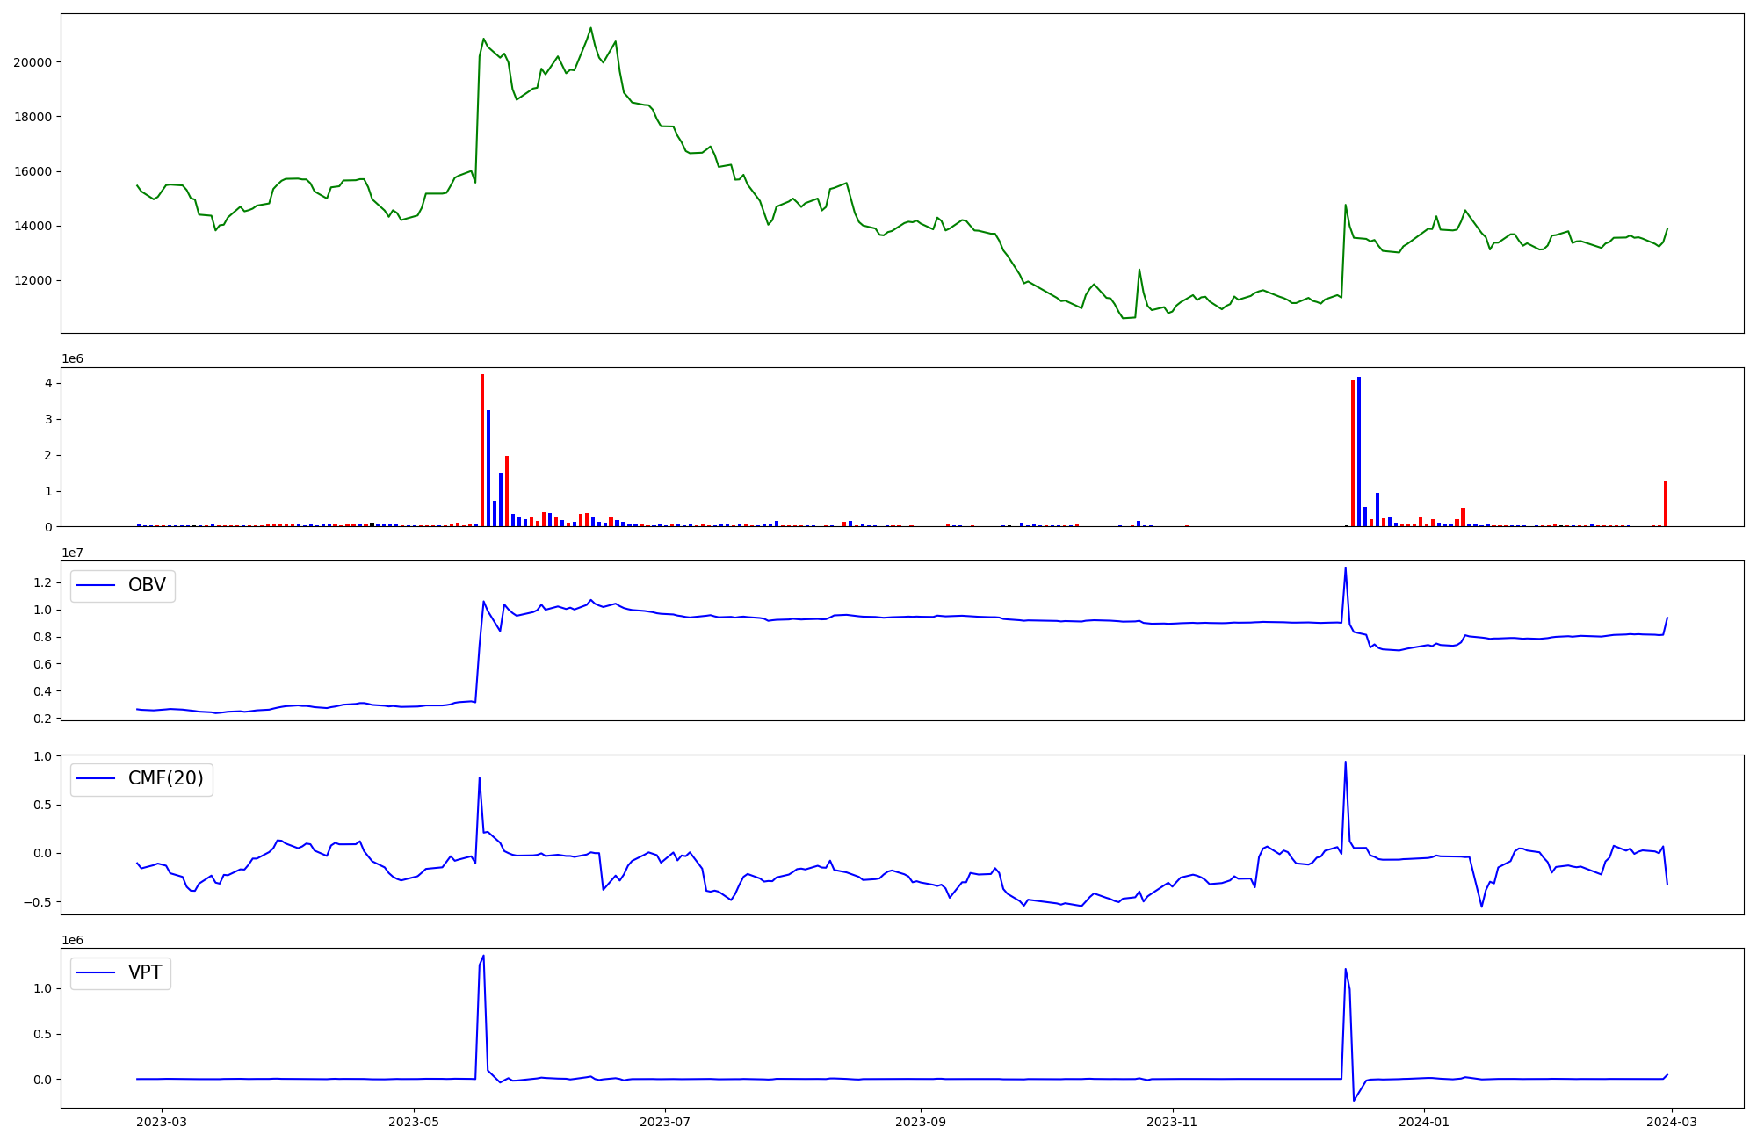Click the VPT legend label
The width and height of the screenshot is (1757, 1142).
click(145, 972)
